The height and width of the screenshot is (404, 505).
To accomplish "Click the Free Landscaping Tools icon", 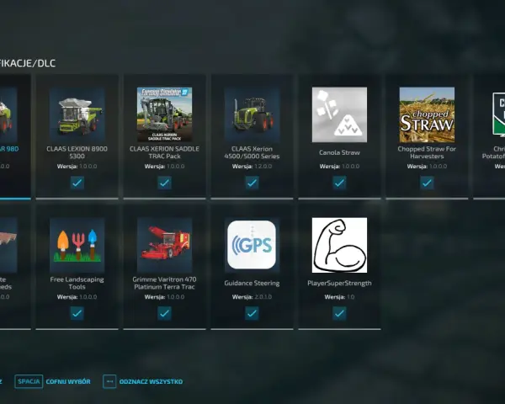I will coord(77,245).
